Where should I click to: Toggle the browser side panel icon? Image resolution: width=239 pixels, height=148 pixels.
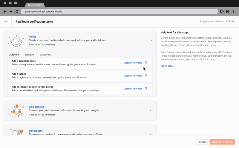pos(228,11)
